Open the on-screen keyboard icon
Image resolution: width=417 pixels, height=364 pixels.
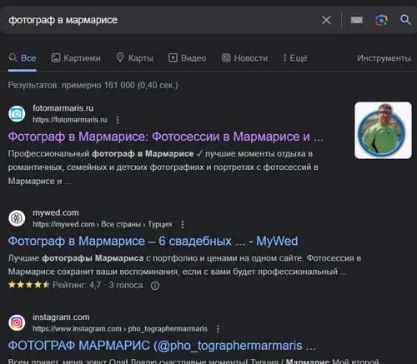pos(356,20)
